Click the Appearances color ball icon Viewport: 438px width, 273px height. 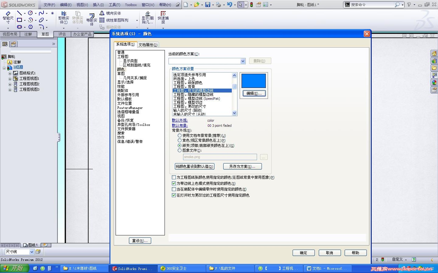[434, 83]
